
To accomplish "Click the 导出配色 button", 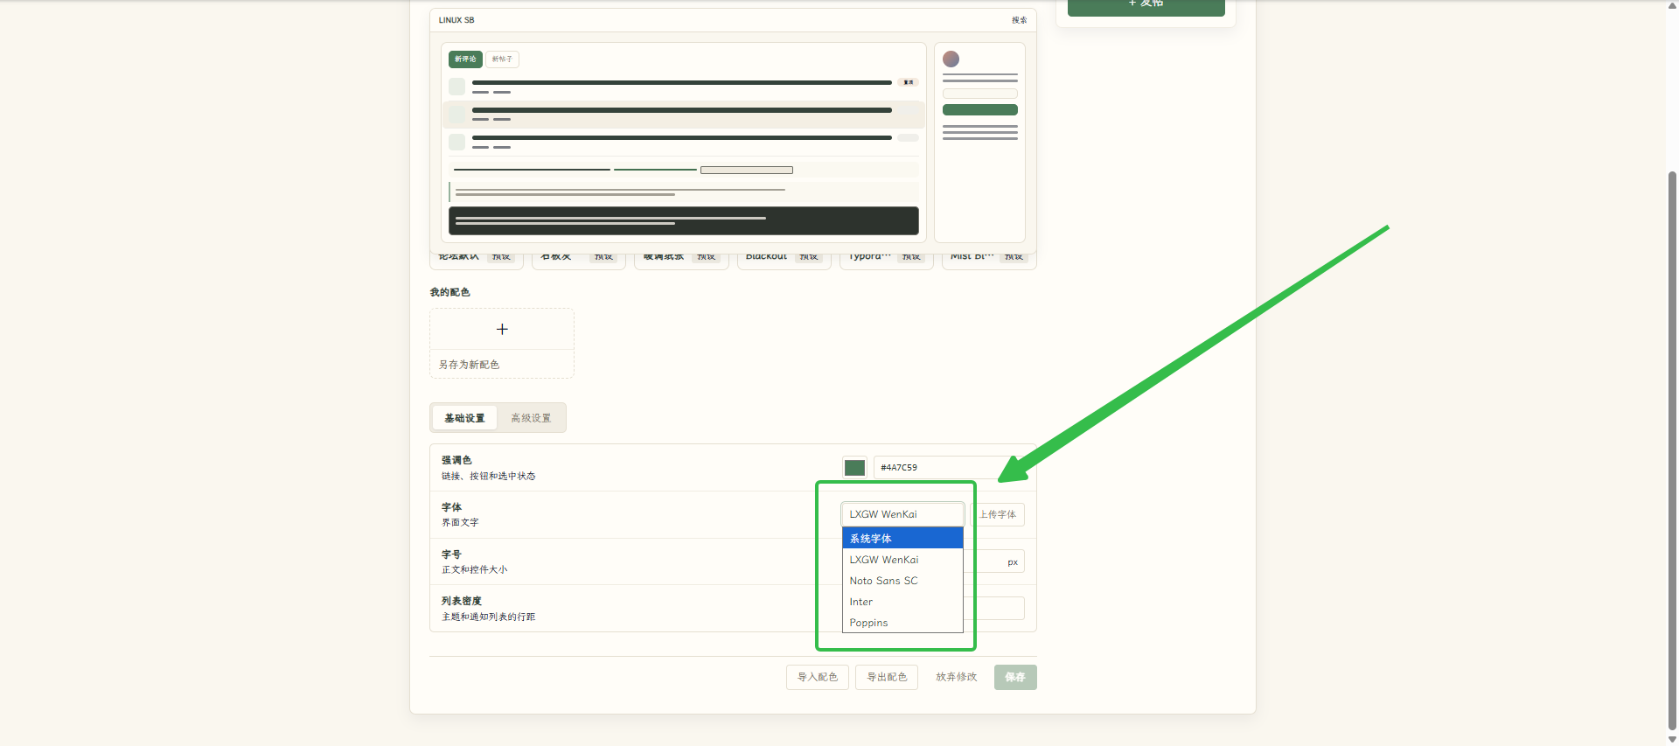I will click(887, 677).
